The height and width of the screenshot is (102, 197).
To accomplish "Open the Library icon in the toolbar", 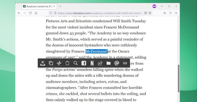I will 165,13.
